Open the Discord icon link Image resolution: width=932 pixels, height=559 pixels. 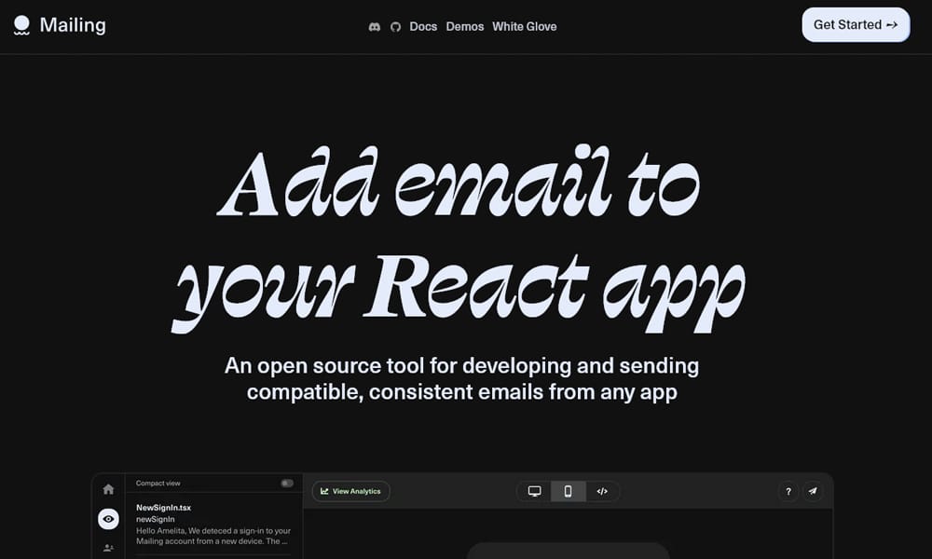coord(375,27)
